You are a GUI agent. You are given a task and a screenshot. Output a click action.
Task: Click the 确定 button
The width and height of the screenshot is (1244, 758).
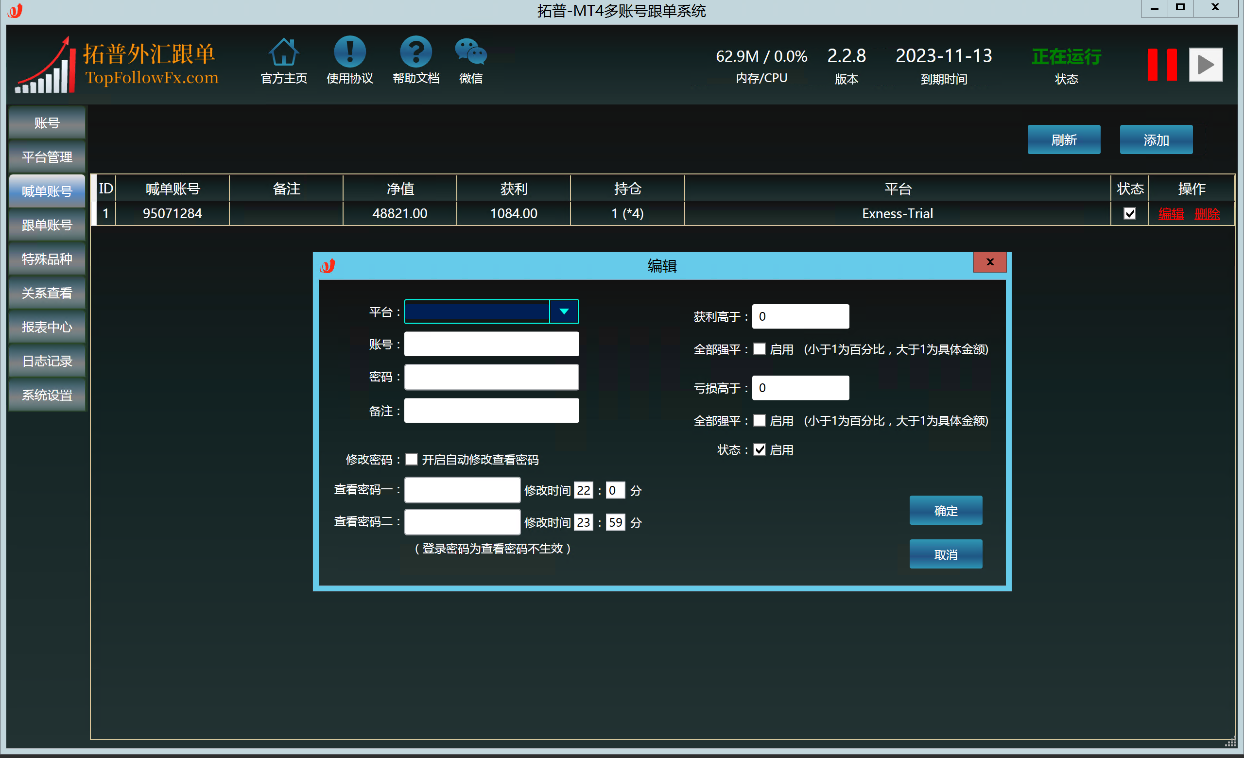pos(946,511)
